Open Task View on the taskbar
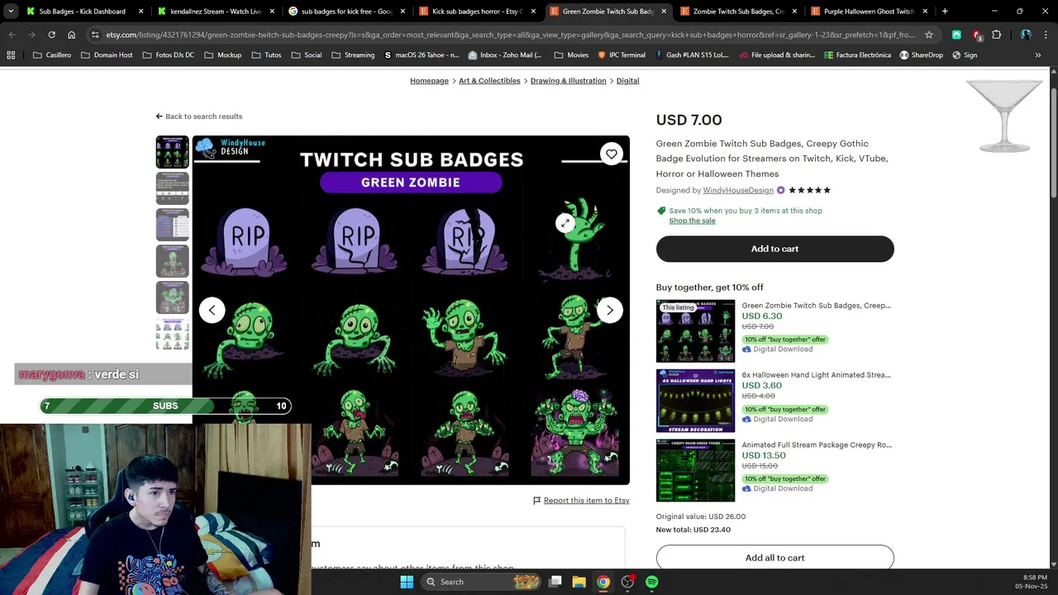The width and height of the screenshot is (1058, 595). pos(555,582)
